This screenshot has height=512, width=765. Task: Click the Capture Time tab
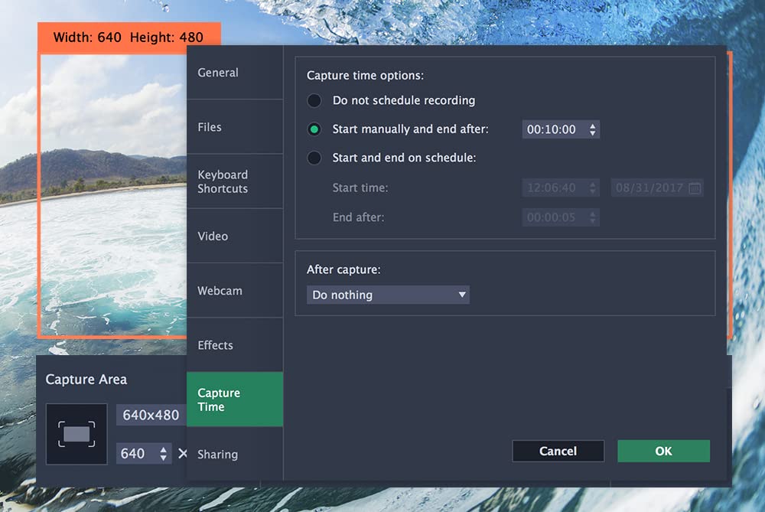tap(234, 399)
